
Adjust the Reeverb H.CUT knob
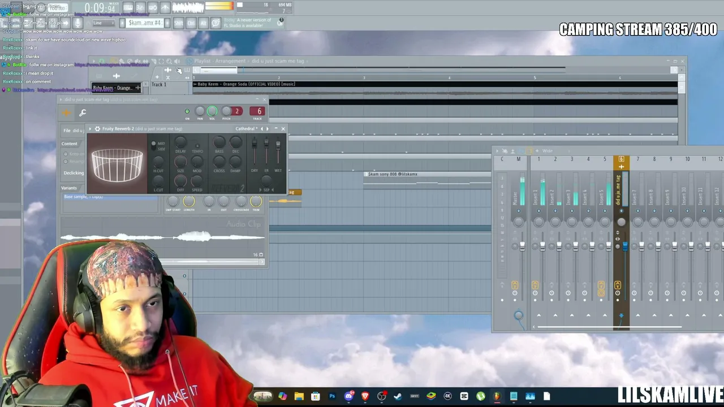point(158,162)
